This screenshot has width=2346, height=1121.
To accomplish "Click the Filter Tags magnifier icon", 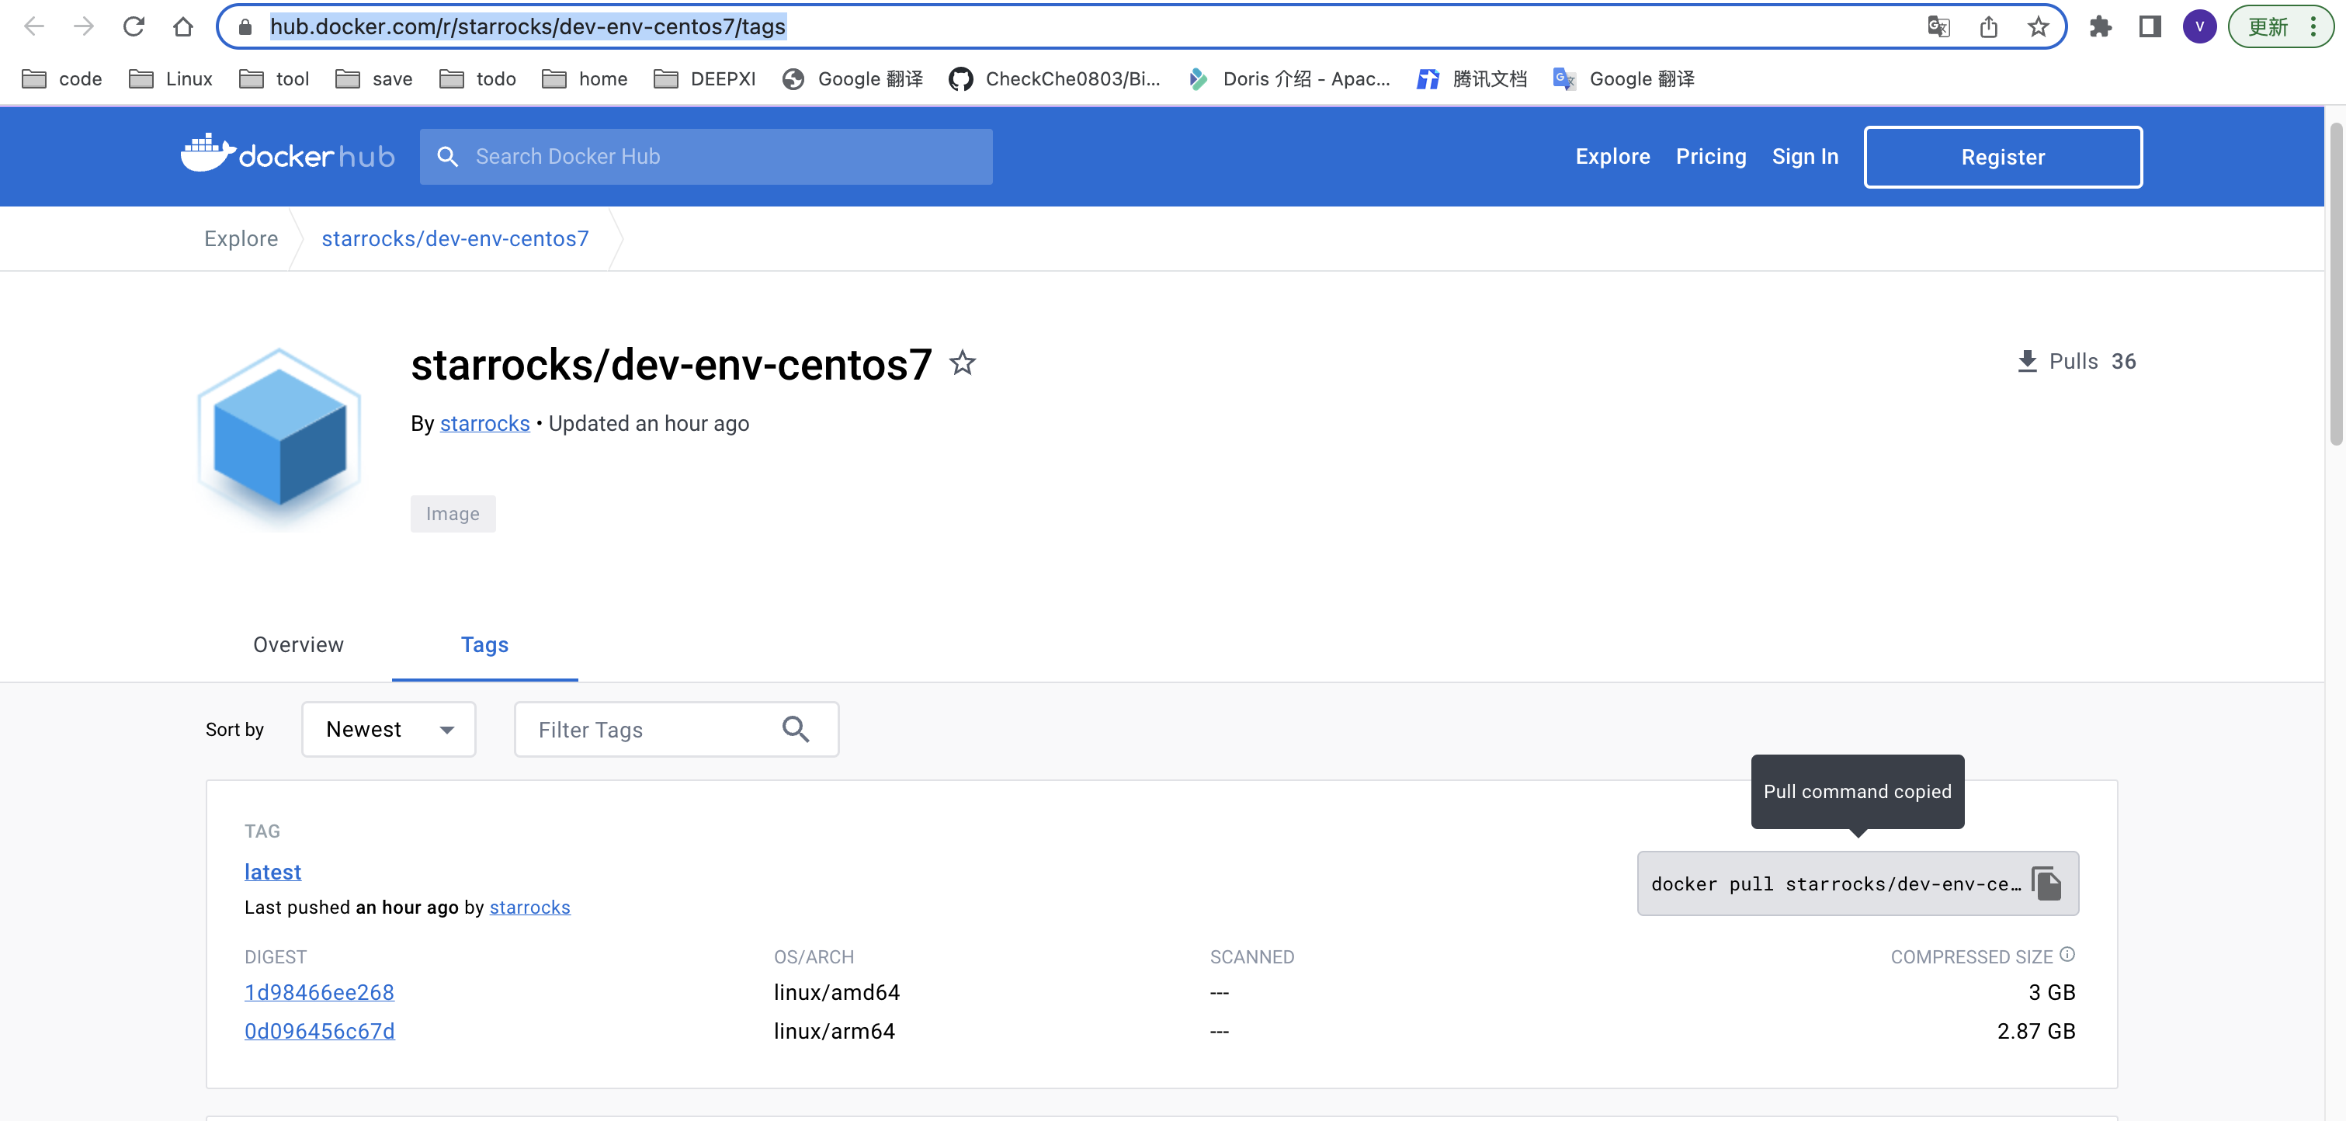I will tap(795, 728).
